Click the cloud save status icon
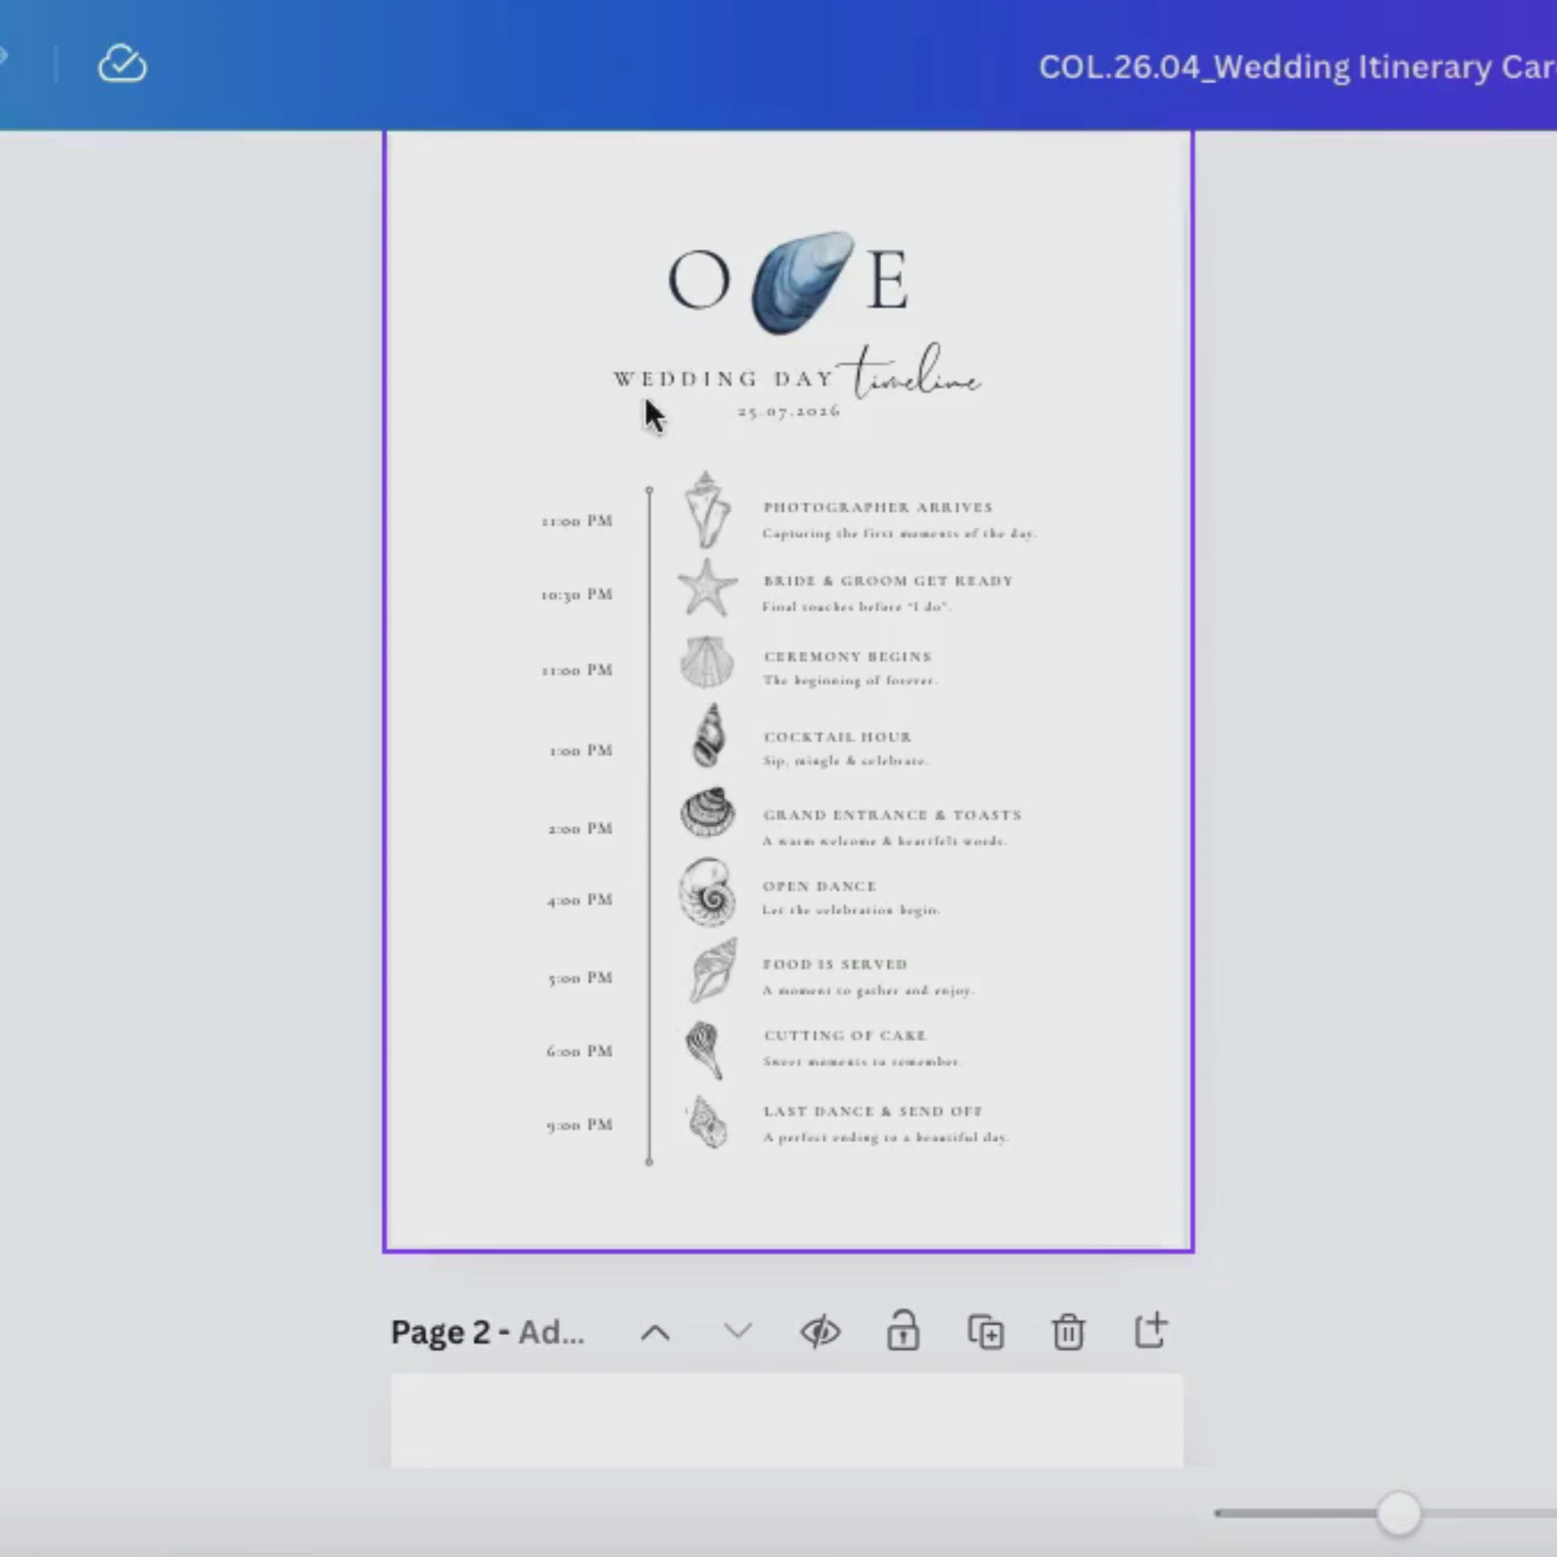Viewport: 1557px width, 1557px height. (122, 64)
